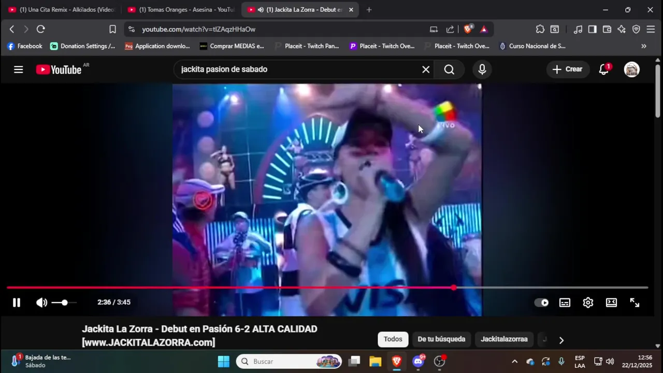Go back to the previous page
Screen dimensions: 663x373
click(x=12, y=29)
